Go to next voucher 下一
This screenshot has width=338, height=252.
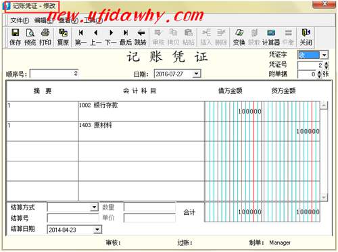point(111,37)
